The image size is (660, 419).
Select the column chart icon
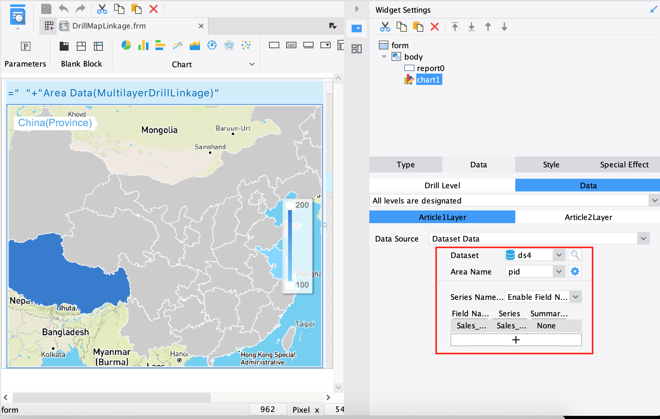[x=143, y=45]
